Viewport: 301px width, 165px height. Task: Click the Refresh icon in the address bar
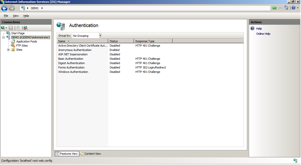274,8
